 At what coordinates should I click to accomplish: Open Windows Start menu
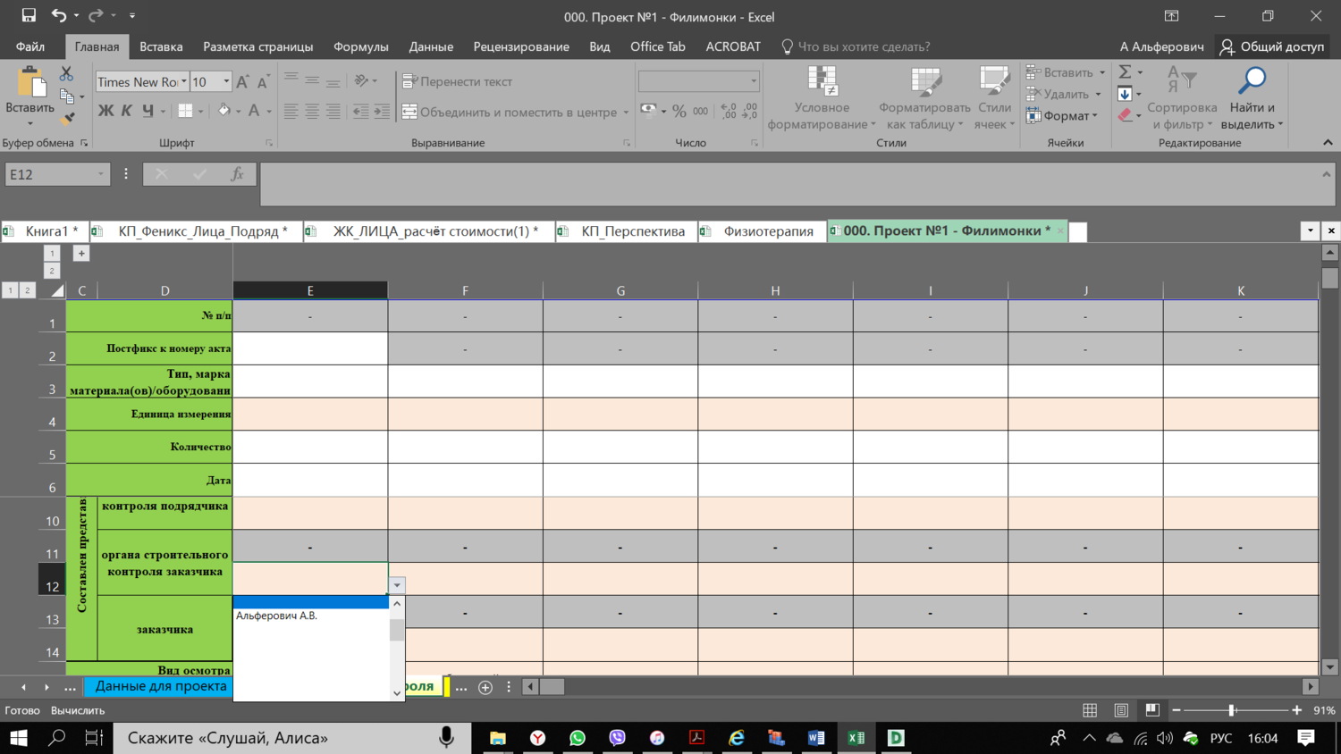click(18, 738)
